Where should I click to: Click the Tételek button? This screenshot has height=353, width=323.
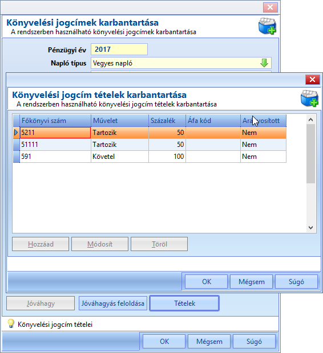(x=184, y=303)
